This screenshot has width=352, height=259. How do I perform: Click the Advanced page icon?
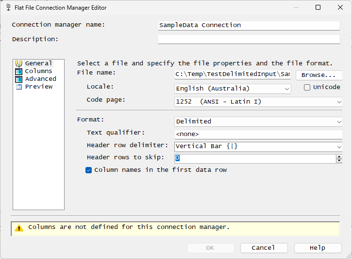(18, 79)
